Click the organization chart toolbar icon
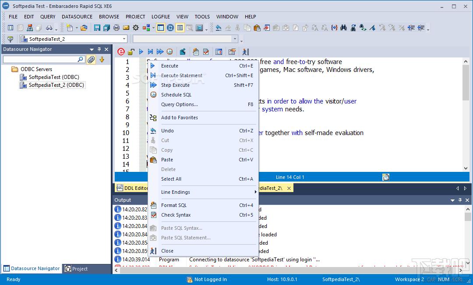 (x=30, y=28)
